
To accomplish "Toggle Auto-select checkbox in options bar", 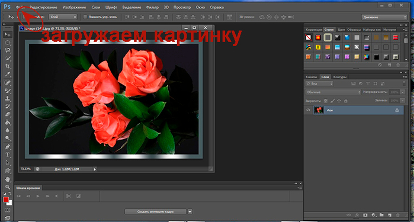I will 24,17.
